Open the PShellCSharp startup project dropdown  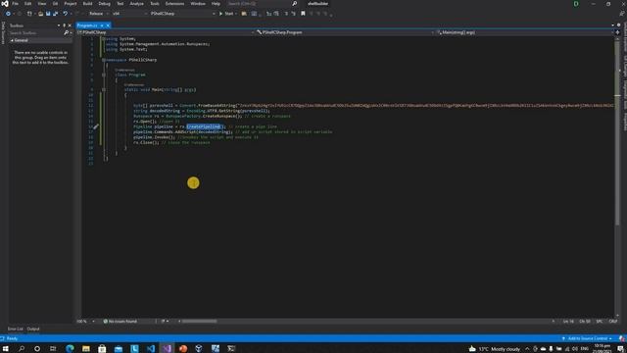click(183, 14)
